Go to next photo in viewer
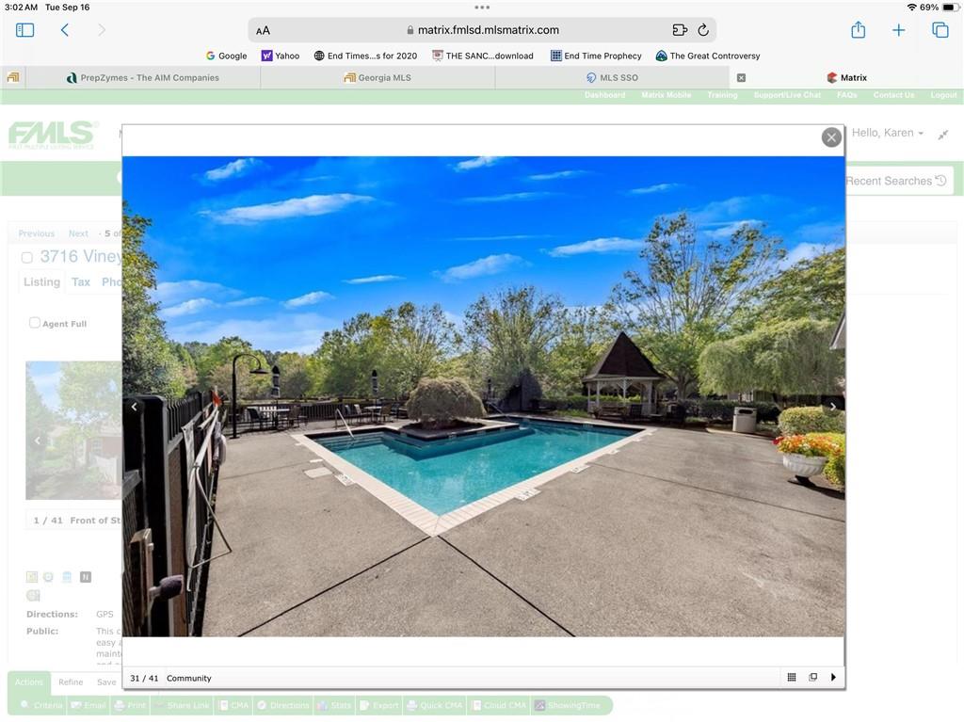The image size is (964, 722). click(831, 407)
